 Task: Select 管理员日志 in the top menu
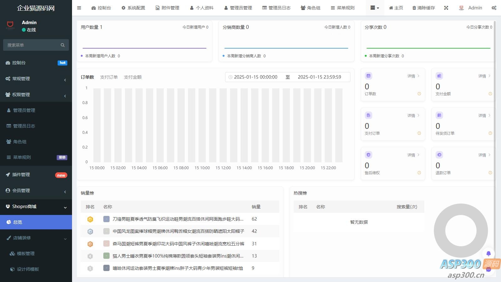(x=276, y=8)
